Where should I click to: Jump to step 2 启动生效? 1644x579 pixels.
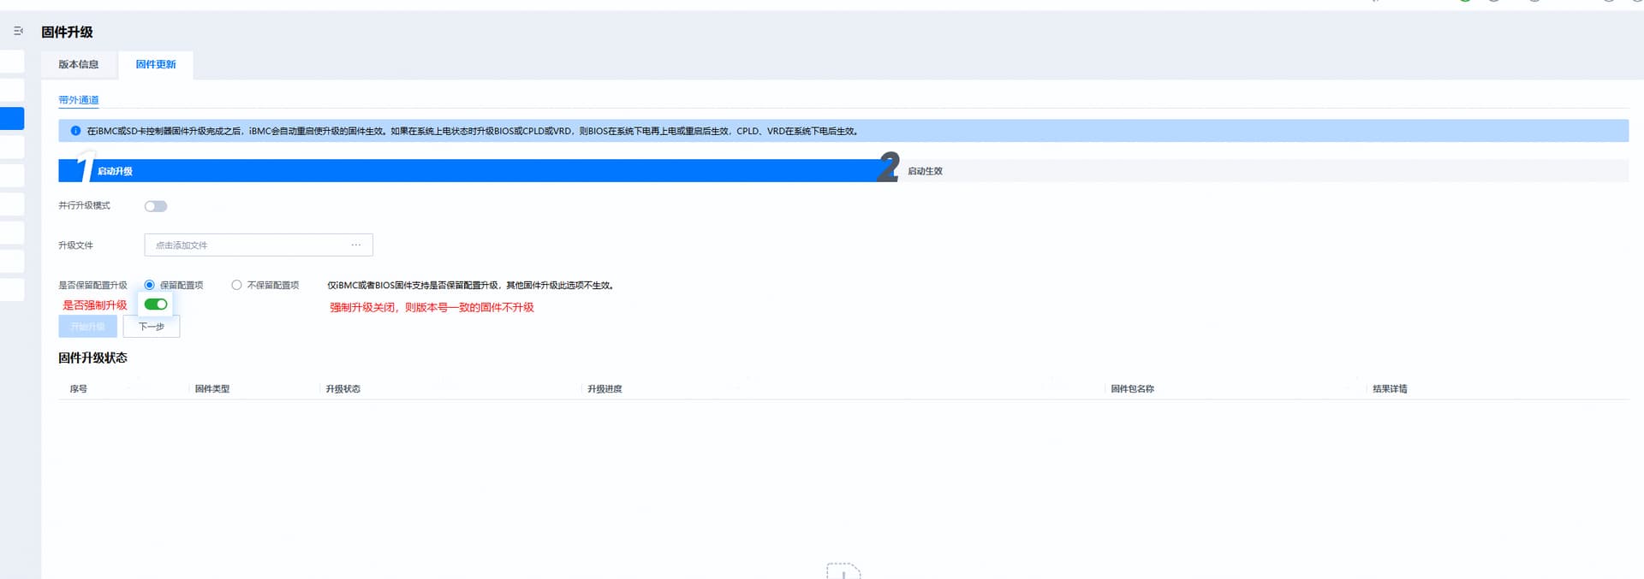point(925,171)
